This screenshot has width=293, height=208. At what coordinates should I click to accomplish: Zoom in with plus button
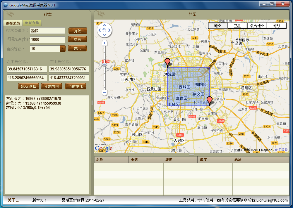click(104, 43)
